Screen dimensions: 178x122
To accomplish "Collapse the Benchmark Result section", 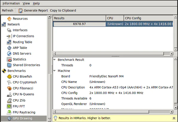I will click(x=55, y=60).
